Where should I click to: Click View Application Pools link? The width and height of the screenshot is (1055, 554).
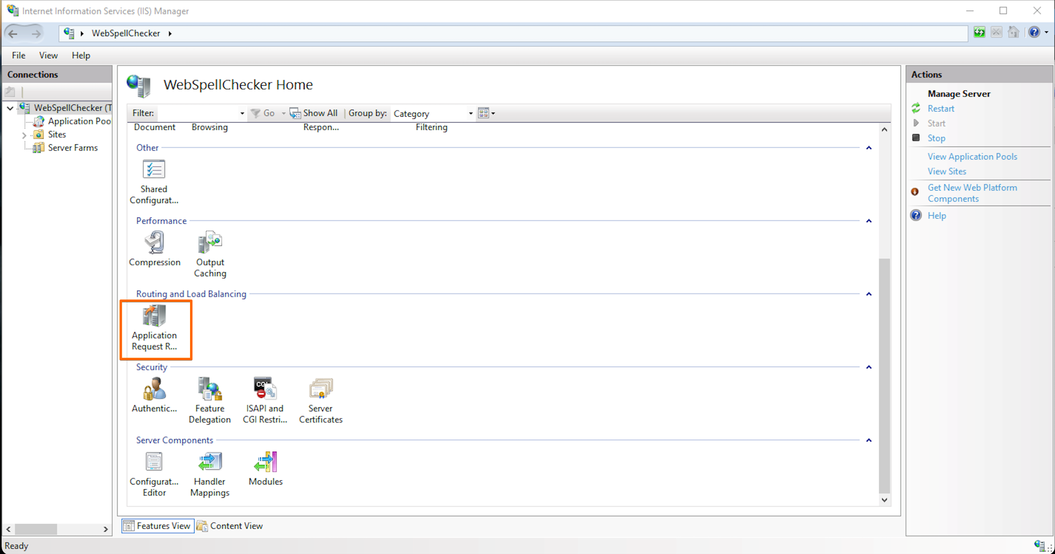(972, 156)
